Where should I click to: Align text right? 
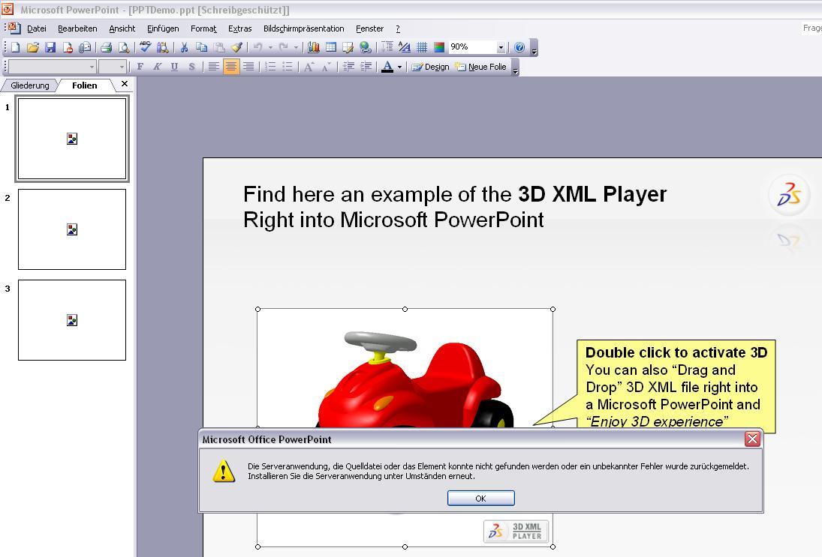coord(248,67)
